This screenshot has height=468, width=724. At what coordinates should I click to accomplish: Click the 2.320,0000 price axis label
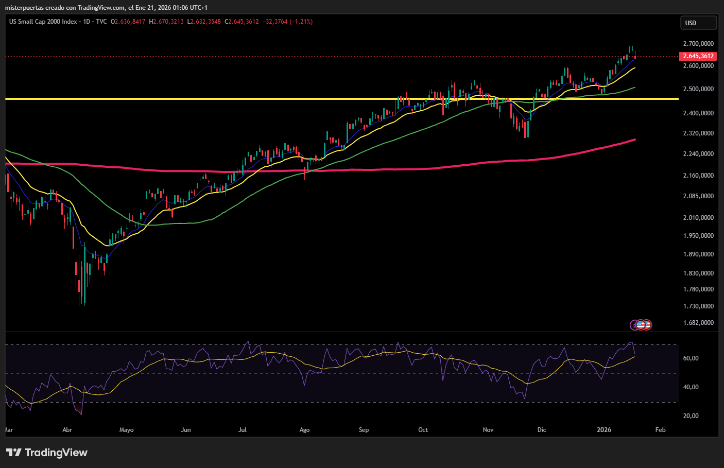(x=698, y=133)
